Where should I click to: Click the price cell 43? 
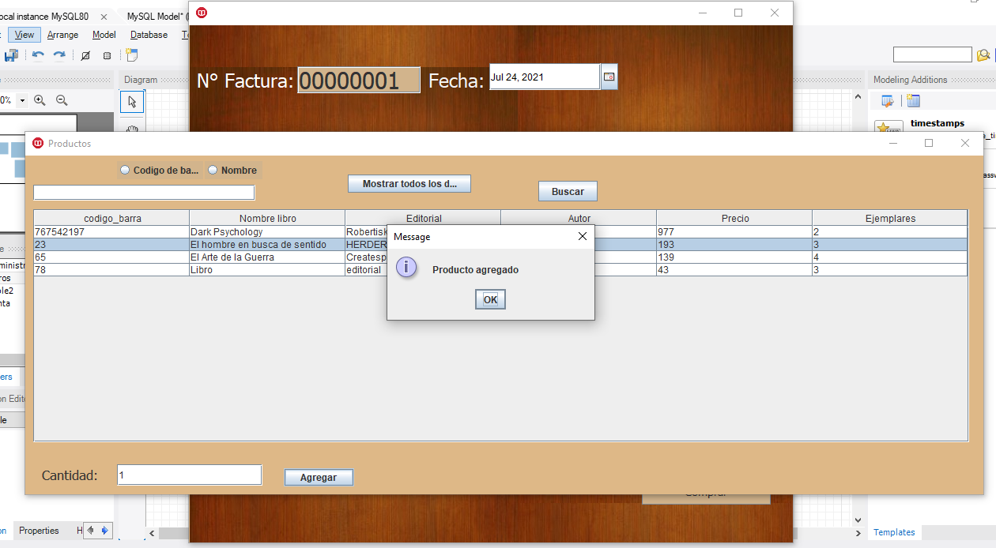734,270
